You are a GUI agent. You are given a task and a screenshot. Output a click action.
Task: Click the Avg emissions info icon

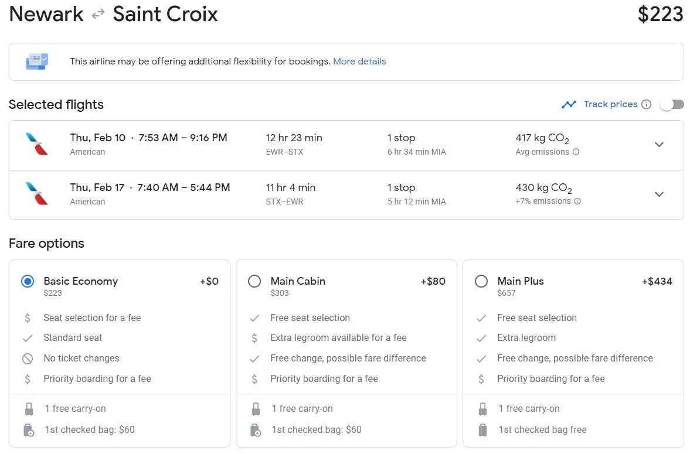pyautogui.click(x=576, y=152)
